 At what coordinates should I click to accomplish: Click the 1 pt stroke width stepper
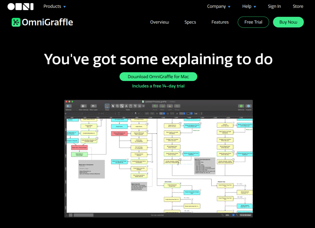click(202, 114)
